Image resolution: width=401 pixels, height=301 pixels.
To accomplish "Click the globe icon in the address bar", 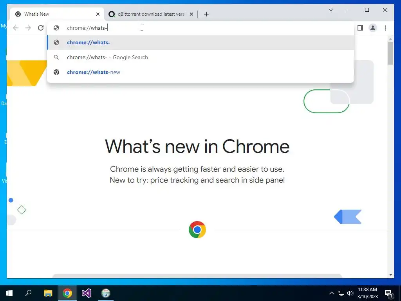I will coord(56,28).
